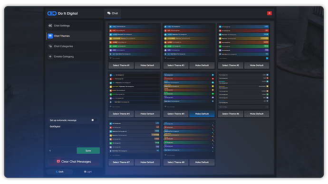Viewport: 328px width, 184px height.
Task: Click the Theme #3 preview thumbnail
Action: pos(244,42)
